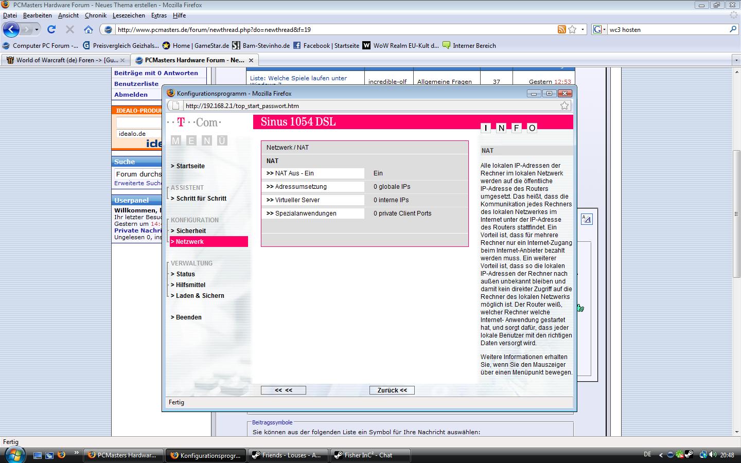Go to the Firefox home page
Viewport: 741px width, 463px height.
(89, 29)
